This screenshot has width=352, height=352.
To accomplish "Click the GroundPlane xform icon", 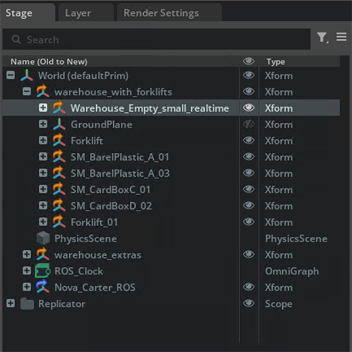I will 59,125.
